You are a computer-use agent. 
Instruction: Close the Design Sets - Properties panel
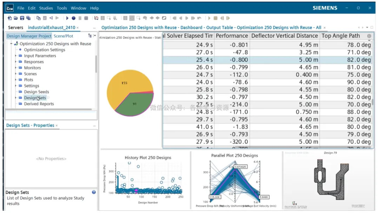(56, 125)
